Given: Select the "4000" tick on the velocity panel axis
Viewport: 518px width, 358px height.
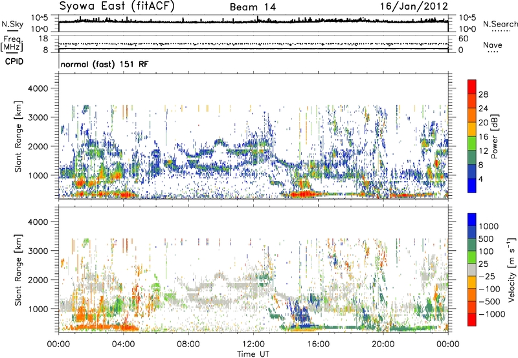Looking at the screenshot, I should click(38, 222).
